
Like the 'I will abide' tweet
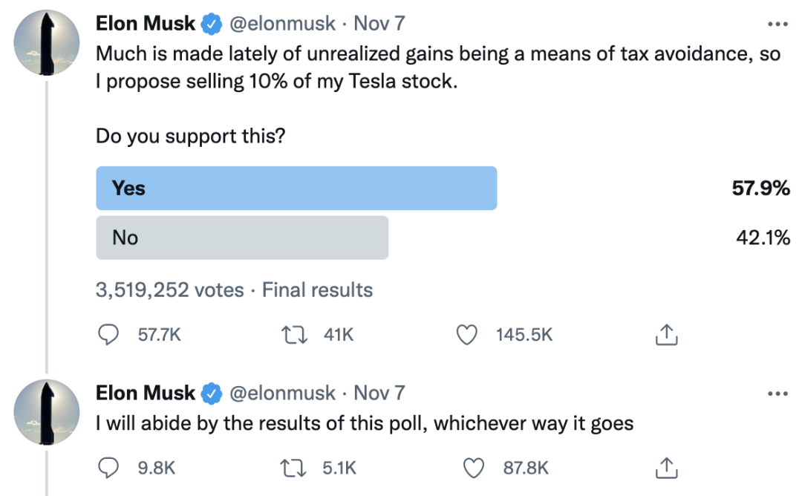coord(472,468)
